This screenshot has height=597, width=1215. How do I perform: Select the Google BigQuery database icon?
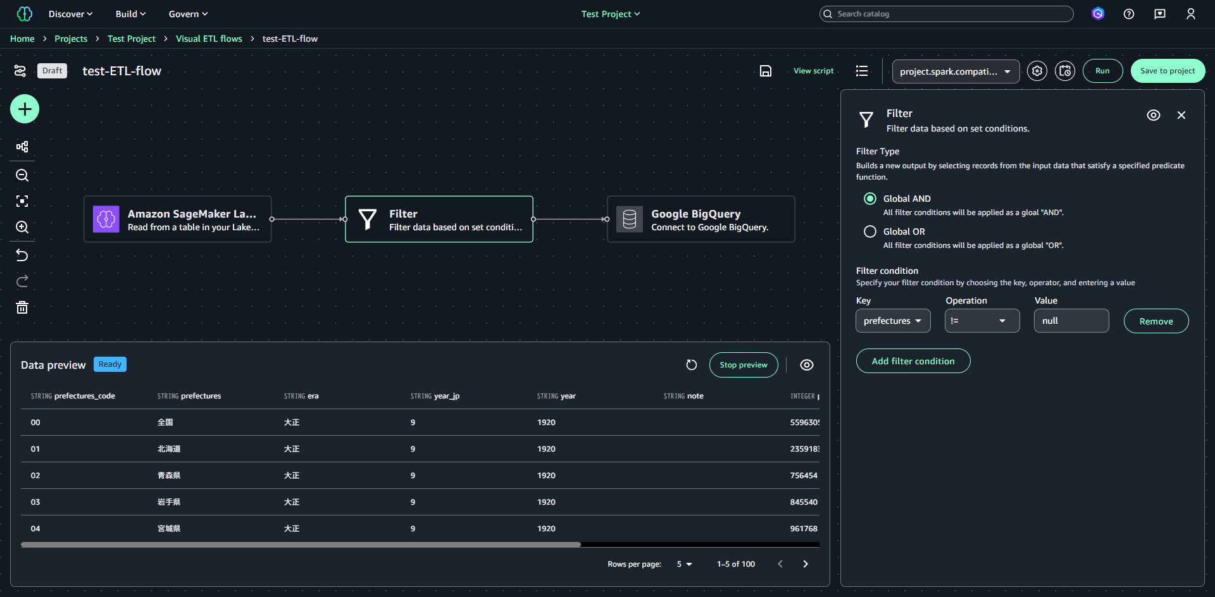click(x=630, y=219)
